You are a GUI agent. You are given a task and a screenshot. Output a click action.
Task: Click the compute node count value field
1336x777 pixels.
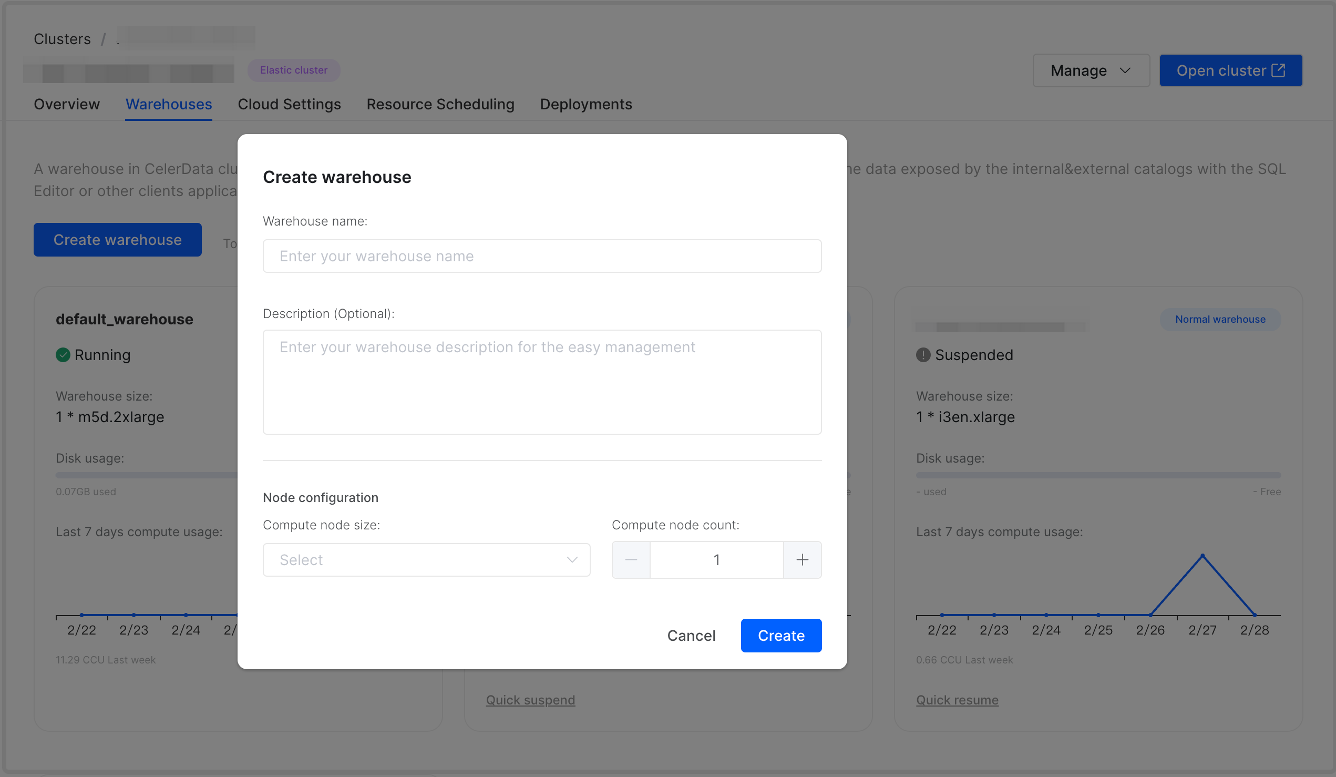click(716, 559)
